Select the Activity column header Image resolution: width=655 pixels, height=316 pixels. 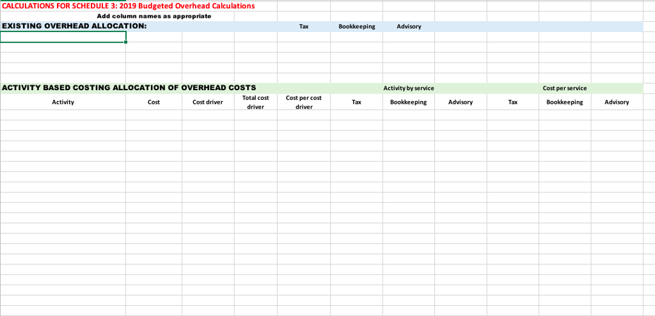point(63,102)
